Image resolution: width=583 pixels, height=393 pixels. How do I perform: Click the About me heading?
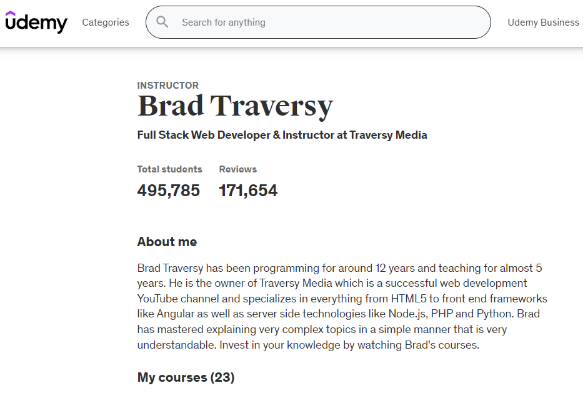click(167, 242)
